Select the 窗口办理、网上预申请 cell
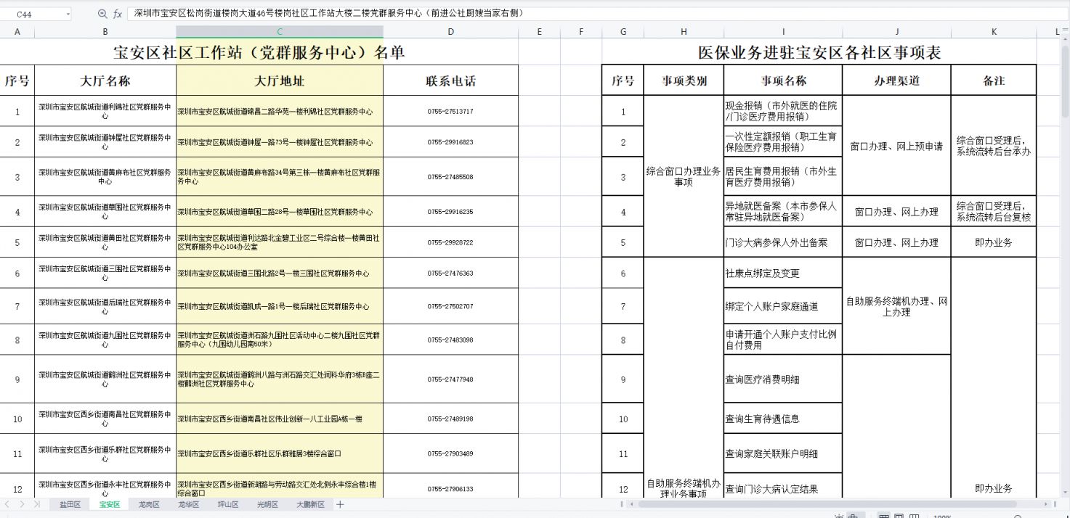The height and width of the screenshot is (518, 1070). click(897, 146)
